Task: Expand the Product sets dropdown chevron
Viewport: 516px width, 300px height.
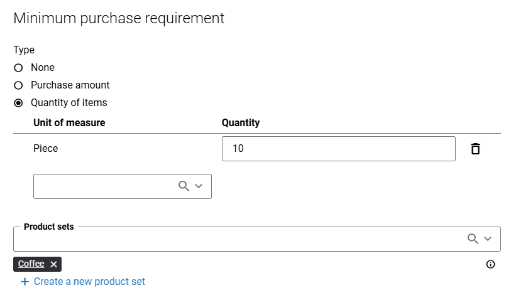Action: [488, 238]
